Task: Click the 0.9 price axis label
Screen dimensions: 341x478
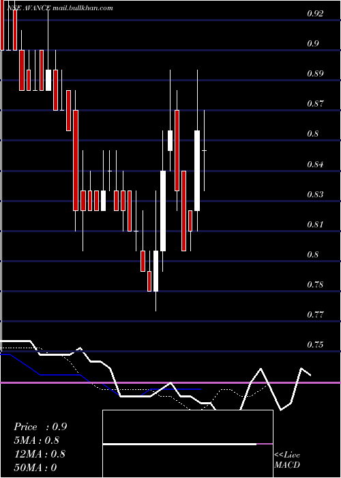Action: [x=312, y=44]
